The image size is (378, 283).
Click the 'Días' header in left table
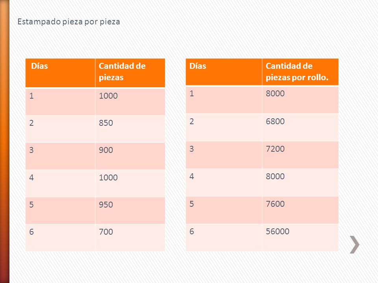coord(60,73)
